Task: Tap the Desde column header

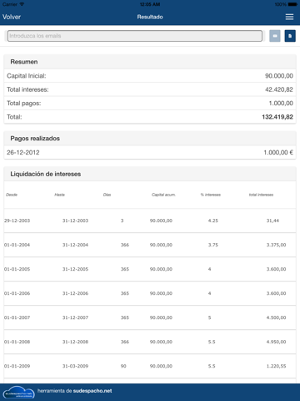Action: coord(12,195)
